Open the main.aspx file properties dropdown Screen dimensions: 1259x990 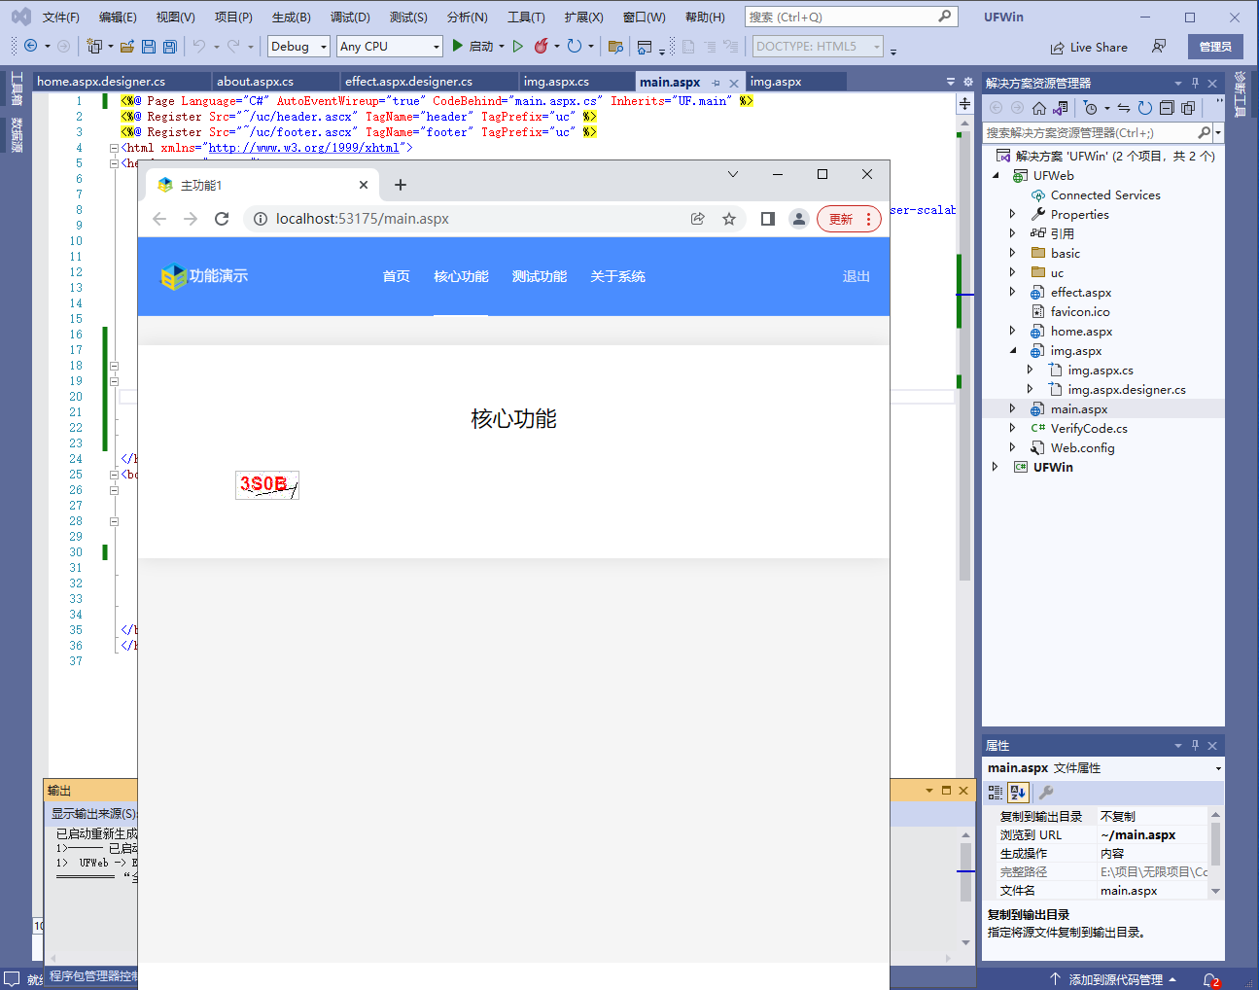(x=1218, y=768)
